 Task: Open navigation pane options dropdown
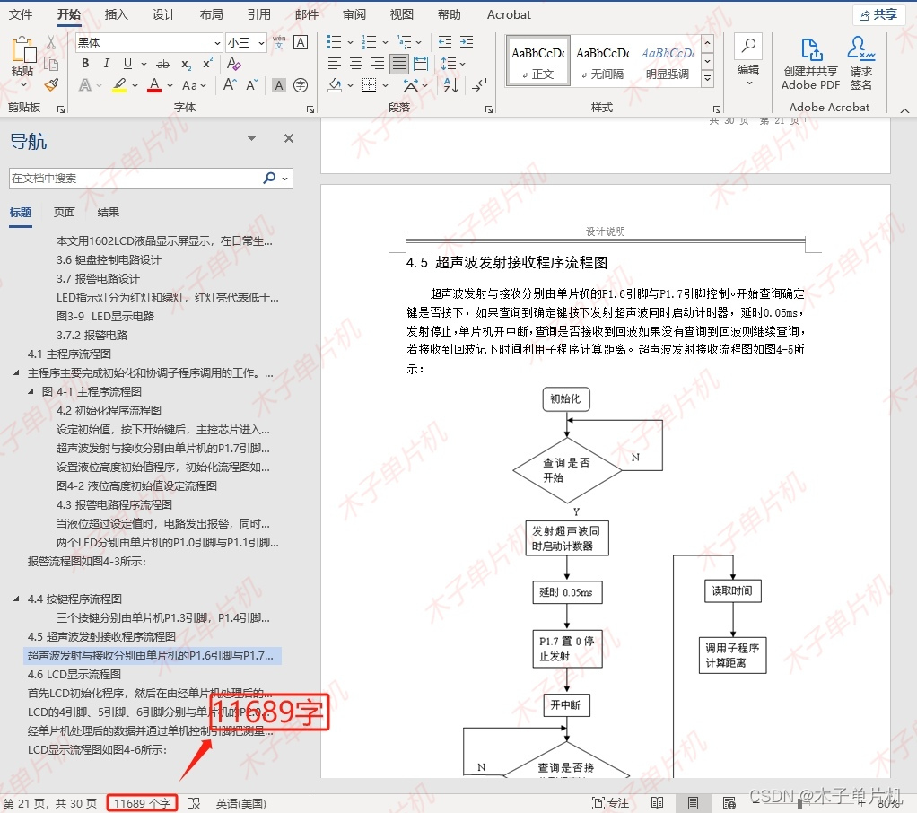[x=251, y=138]
